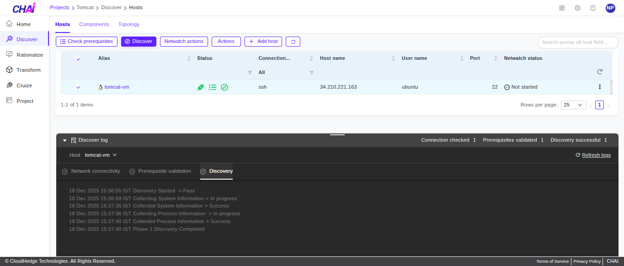Click the CHAI logo

24,8
